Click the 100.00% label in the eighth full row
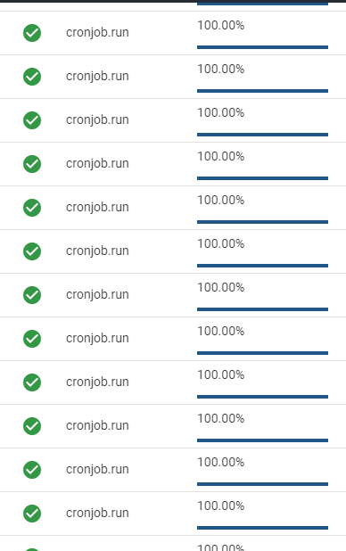The width and height of the screenshot is (346, 551). pos(221,331)
